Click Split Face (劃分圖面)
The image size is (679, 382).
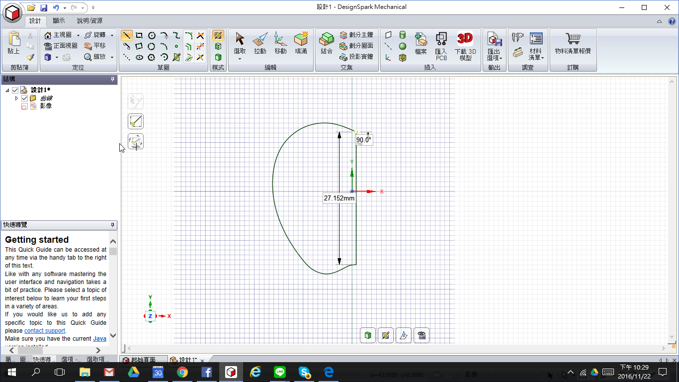356,46
